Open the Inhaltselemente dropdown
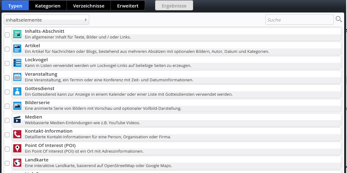The image size is (347, 173). [46, 20]
